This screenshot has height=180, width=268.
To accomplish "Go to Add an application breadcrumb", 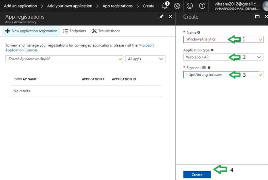I will point(20,6).
